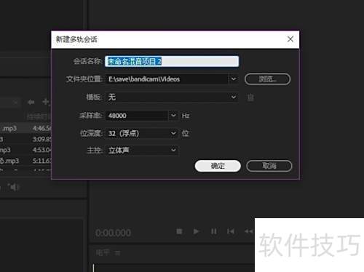The image size is (364, 272).
Task: Click the stop playback button
Action: pos(179,231)
